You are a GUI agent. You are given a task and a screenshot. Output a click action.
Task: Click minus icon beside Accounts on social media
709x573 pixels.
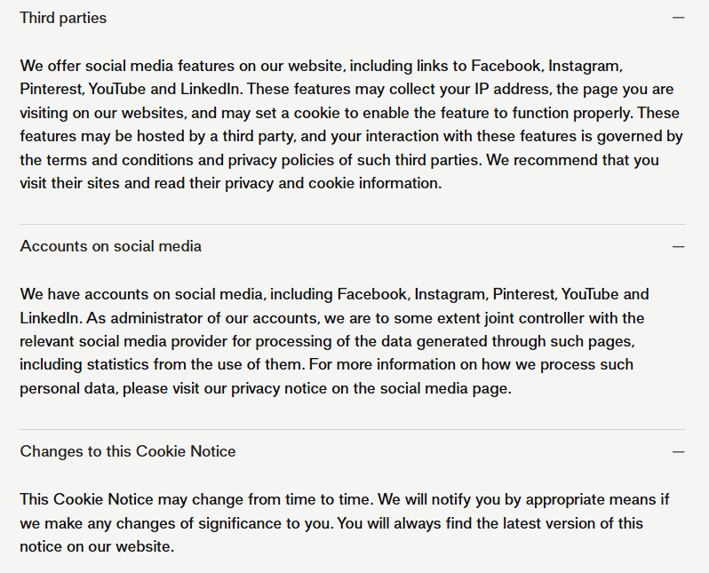tap(679, 246)
